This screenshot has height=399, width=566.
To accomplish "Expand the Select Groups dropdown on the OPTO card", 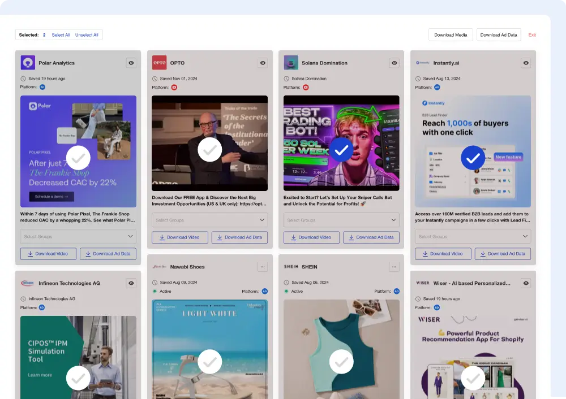I will point(210,220).
